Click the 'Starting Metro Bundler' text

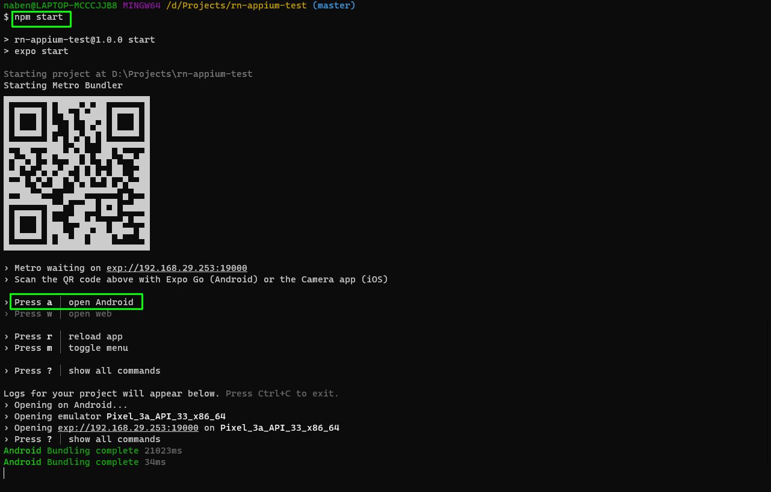[x=63, y=85]
